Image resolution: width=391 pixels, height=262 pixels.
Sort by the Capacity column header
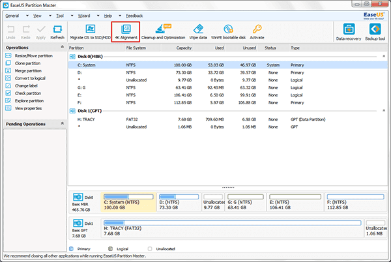click(177, 48)
